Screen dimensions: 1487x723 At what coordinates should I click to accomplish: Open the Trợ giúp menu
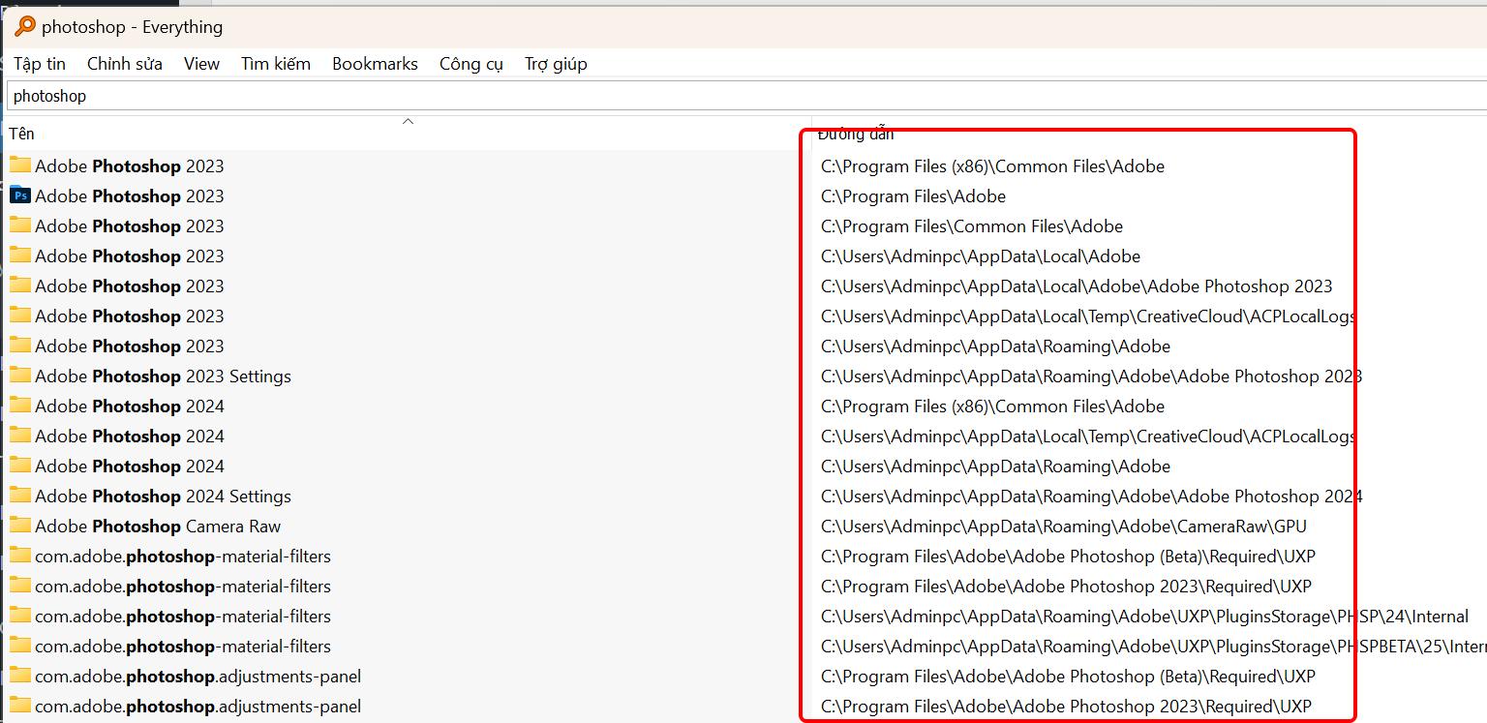point(556,64)
